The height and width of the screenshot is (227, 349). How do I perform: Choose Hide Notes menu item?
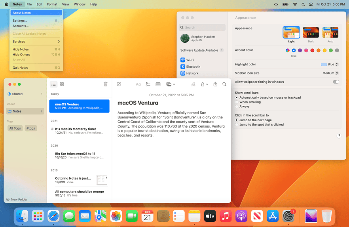(x=36, y=49)
